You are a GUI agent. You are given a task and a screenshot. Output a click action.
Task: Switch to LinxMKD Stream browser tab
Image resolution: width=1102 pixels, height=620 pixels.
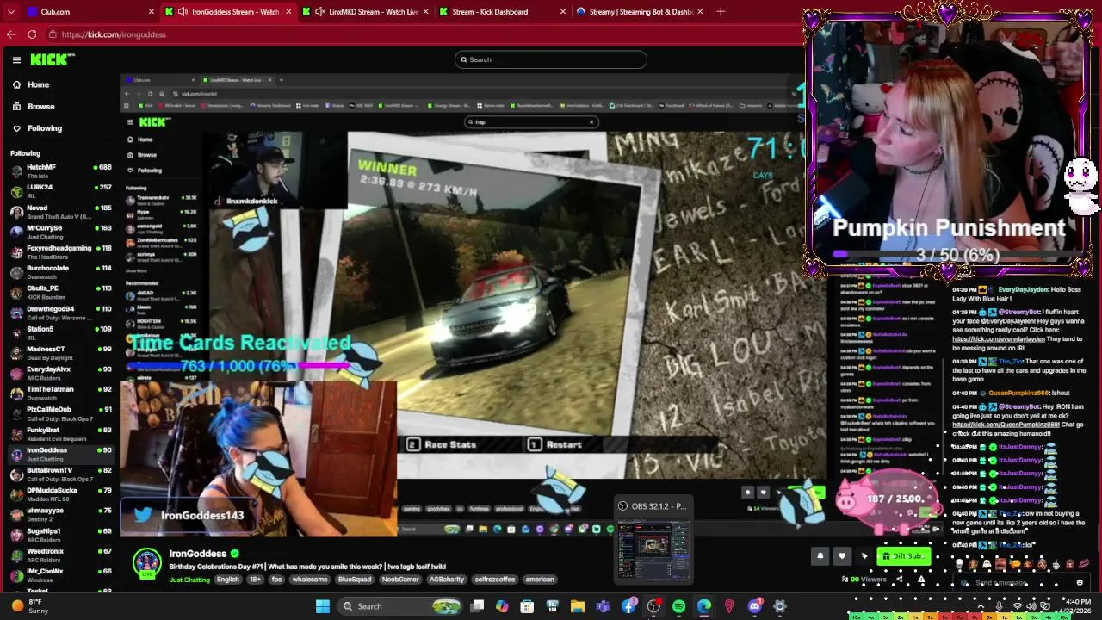click(x=365, y=12)
